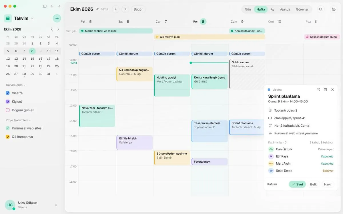Go to previous week in main toolbar
343x214 pixels.
point(116,9)
